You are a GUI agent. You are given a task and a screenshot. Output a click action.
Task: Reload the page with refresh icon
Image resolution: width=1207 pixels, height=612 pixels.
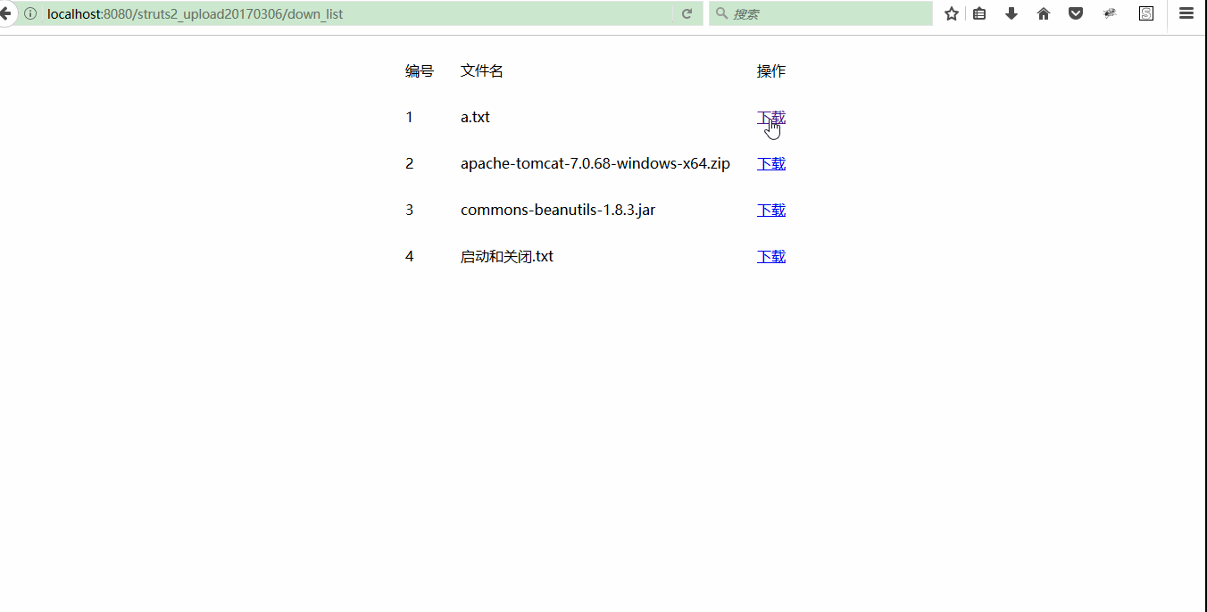pyautogui.click(x=687, y=13)
